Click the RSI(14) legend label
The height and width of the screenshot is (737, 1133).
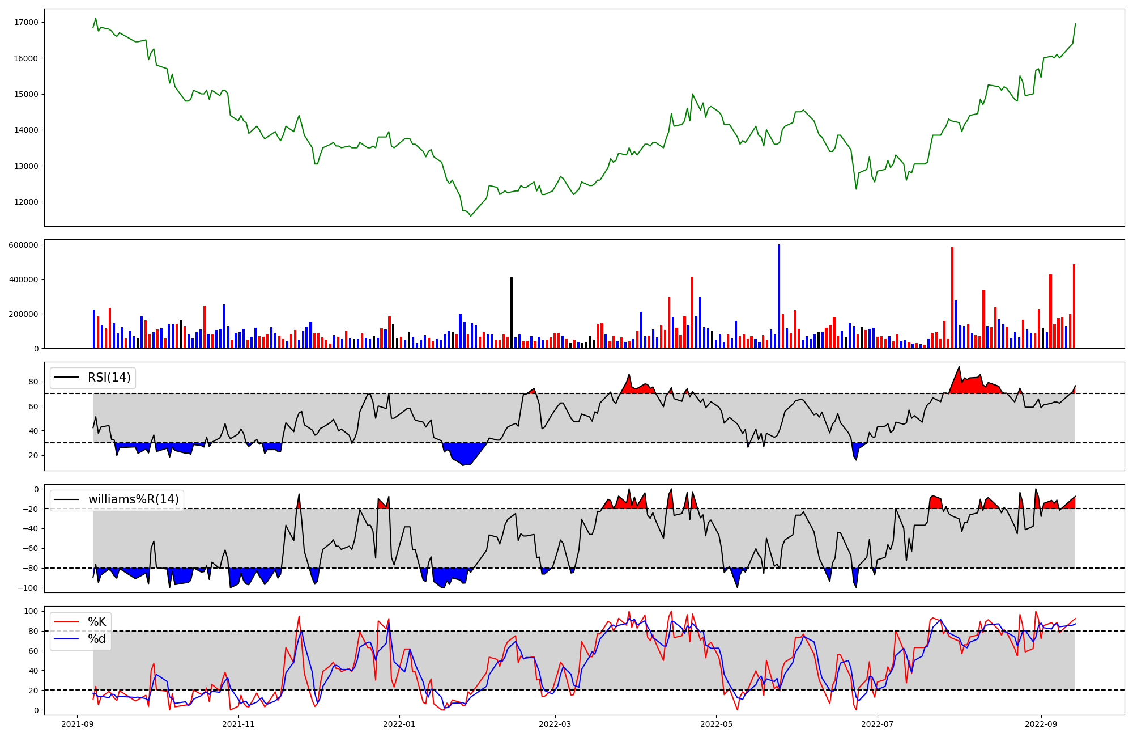point(109,378)
